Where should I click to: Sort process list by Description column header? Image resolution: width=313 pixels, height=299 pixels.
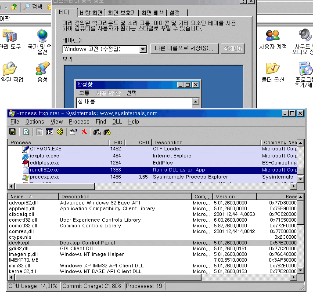[x=206, y=142]
